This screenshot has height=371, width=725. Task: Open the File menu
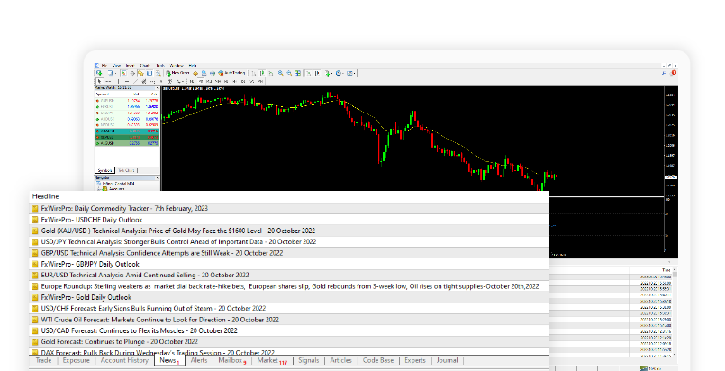coord(104,65)
